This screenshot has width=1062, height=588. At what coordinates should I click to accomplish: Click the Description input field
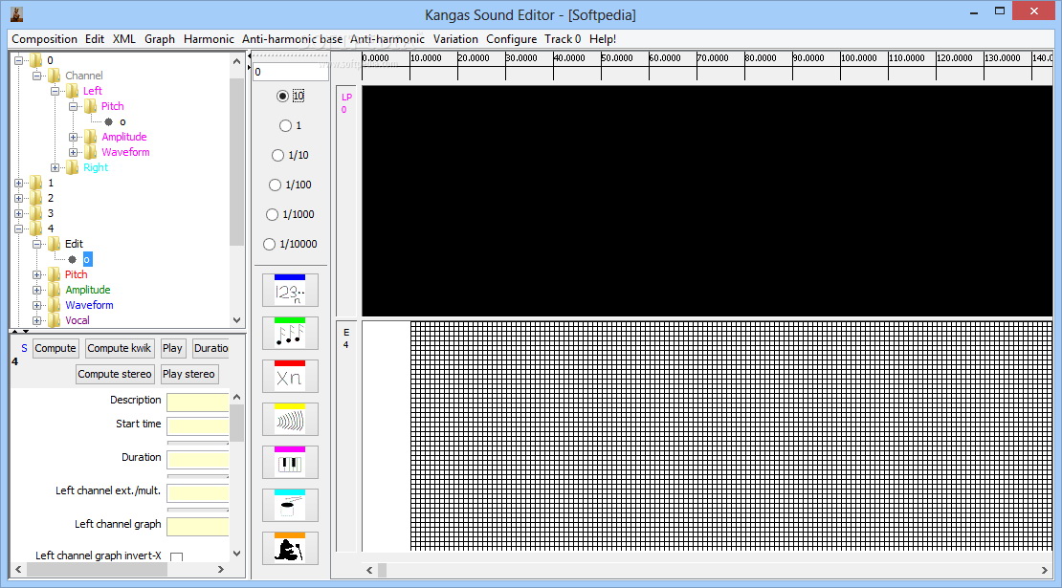[x=198, y=402]
